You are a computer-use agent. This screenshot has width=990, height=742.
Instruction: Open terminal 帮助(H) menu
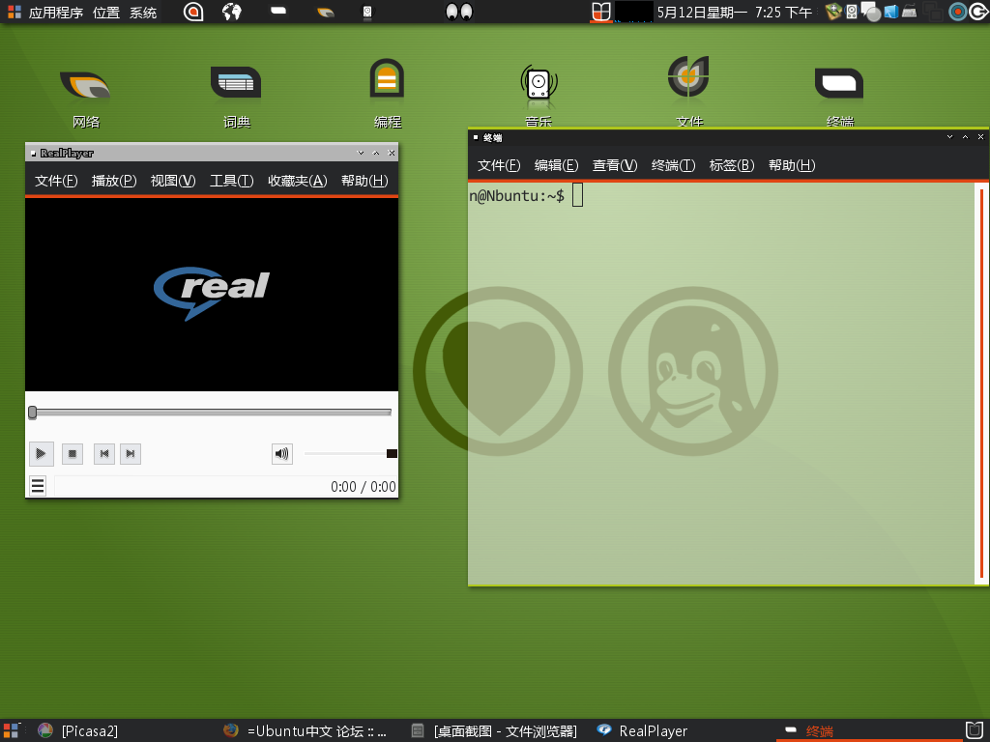[x=792, y=165]
